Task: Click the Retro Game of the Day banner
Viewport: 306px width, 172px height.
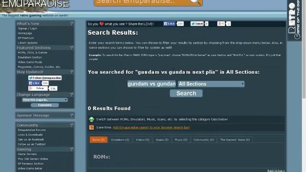Action: click(295, 20)
